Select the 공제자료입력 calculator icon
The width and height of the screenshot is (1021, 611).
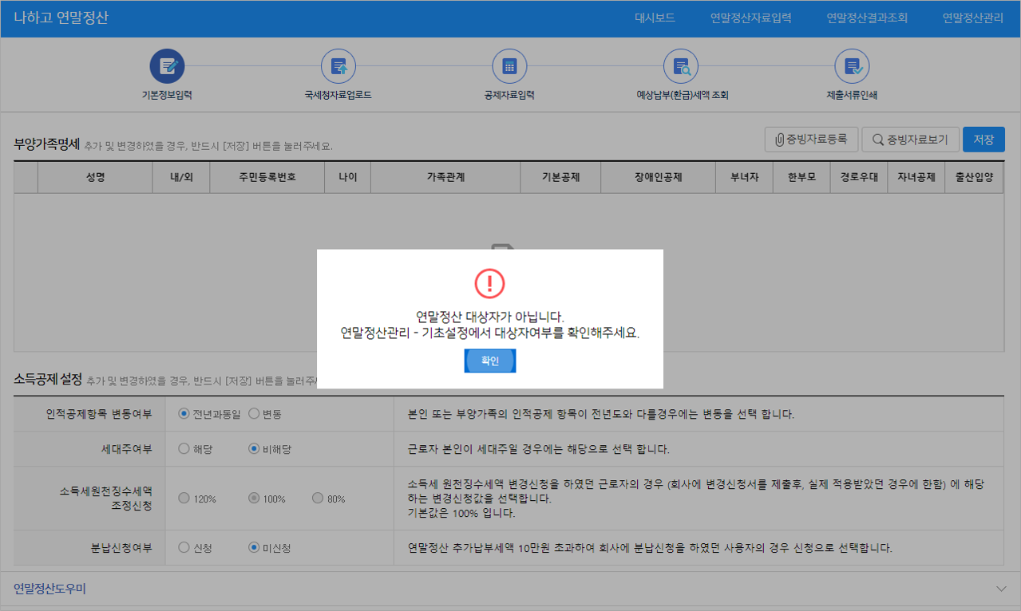(x=509, y=66)
